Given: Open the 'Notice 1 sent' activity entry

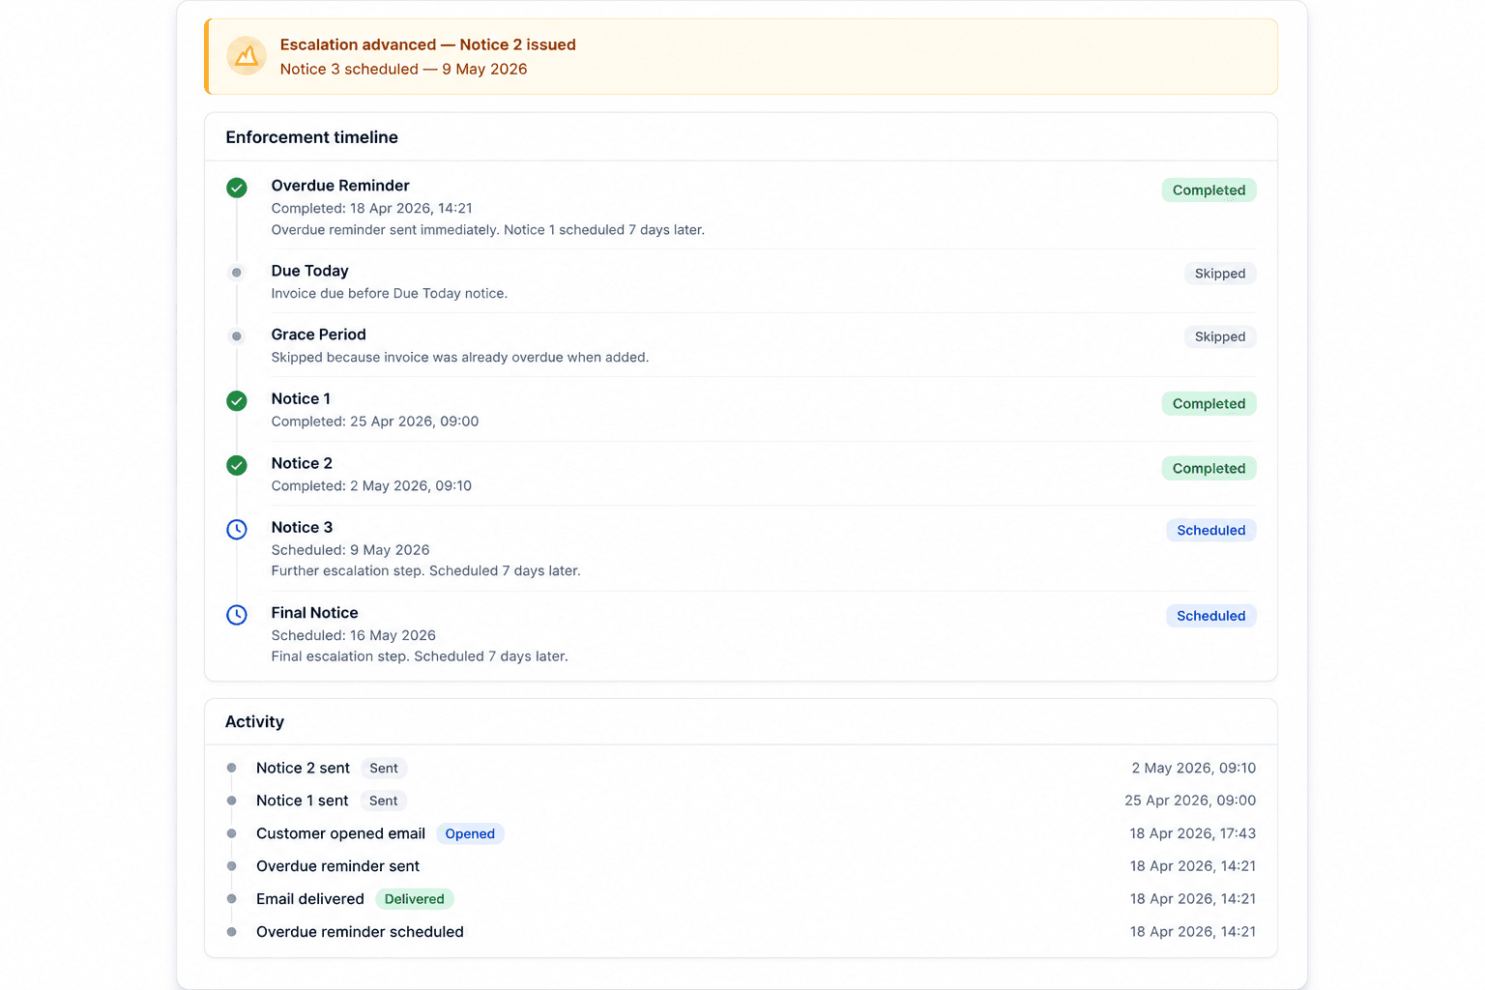Looking at the screenshot, I should [302, 801].
